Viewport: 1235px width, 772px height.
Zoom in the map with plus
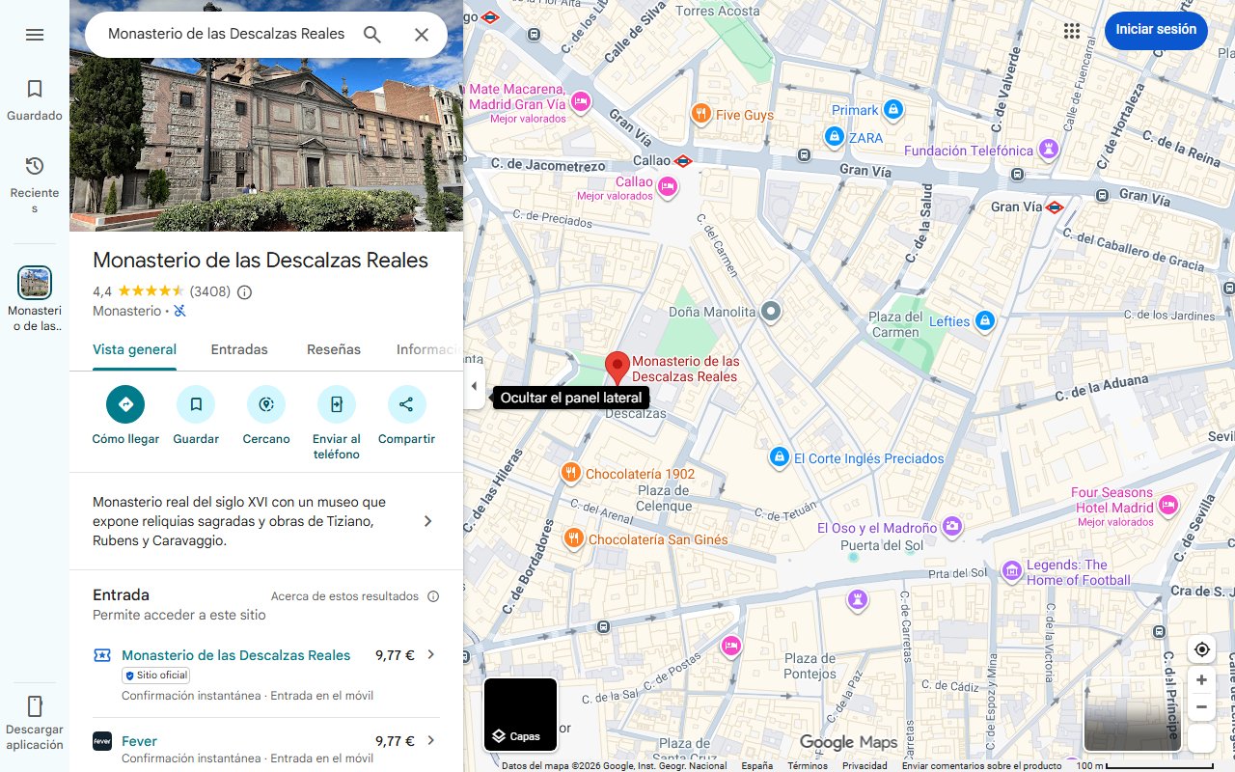(x=1201, y=680)
